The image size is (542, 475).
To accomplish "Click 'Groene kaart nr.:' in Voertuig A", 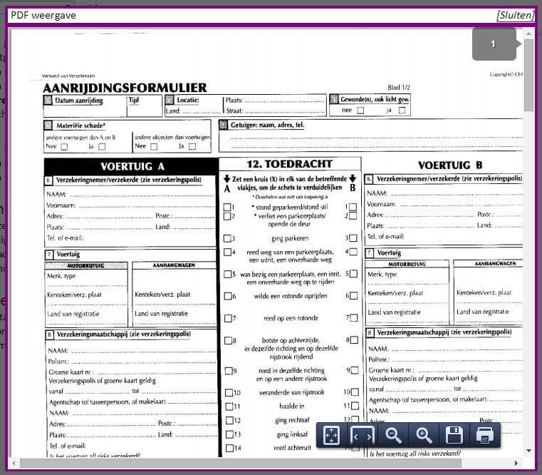I will coord(71,372).
